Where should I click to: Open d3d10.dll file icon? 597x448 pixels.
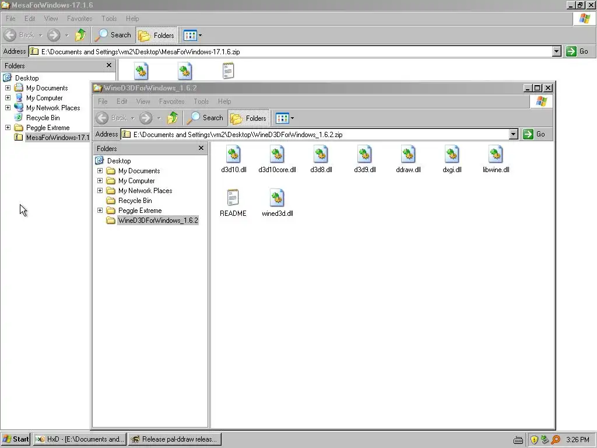point(233,154)
